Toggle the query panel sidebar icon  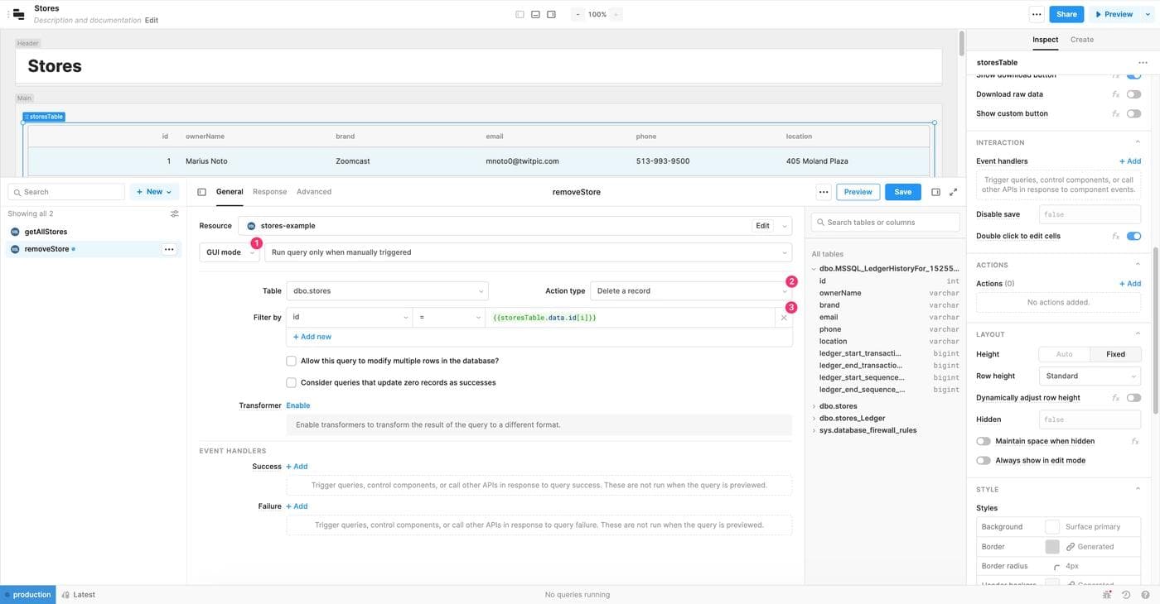(x=201, y=192)
